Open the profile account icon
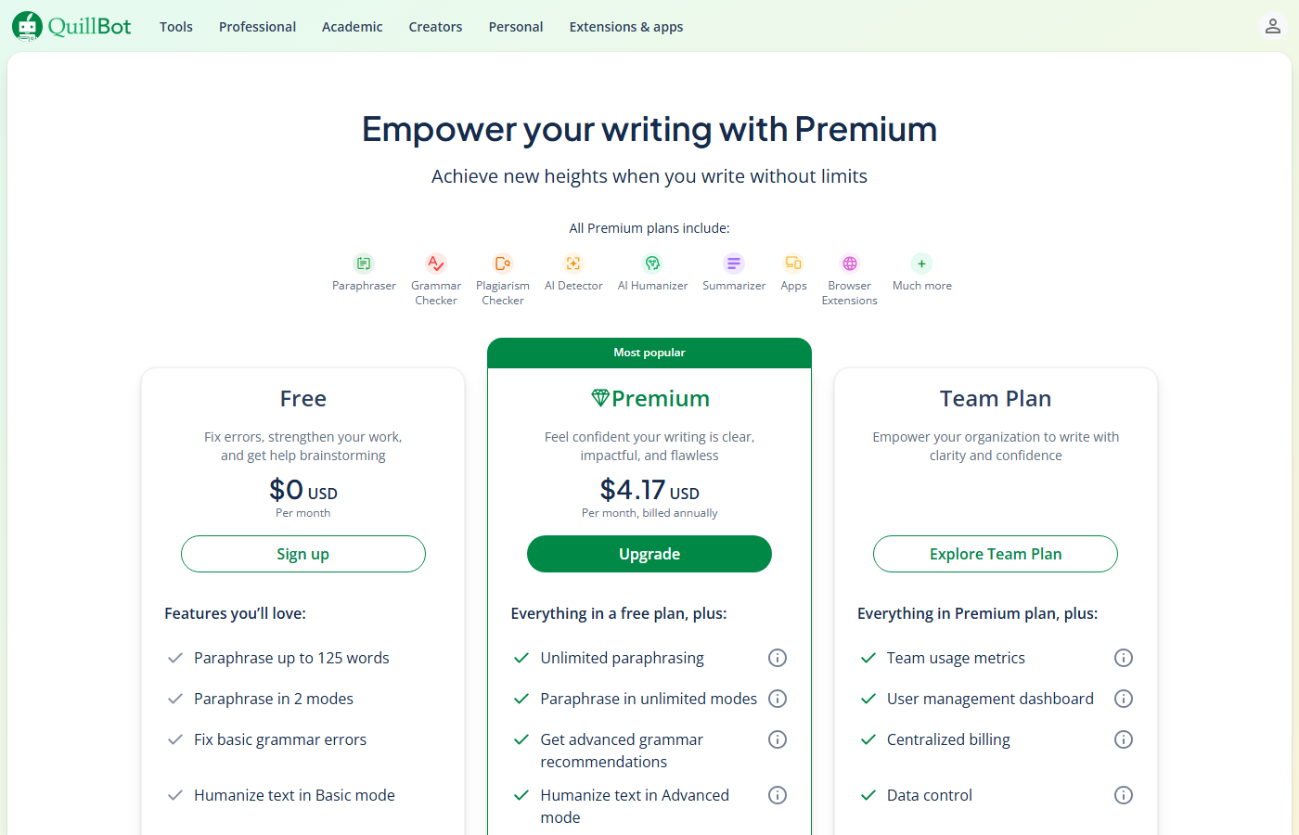Viewport: 1299px width, 835px height. tap(1272, 26)
